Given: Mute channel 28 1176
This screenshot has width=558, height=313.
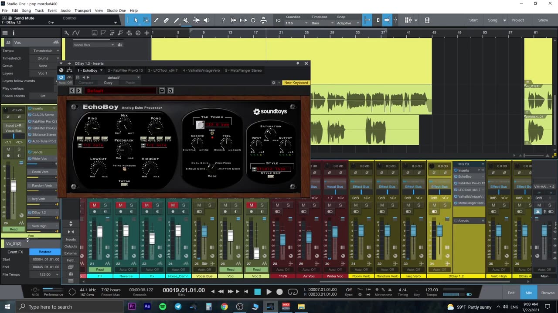Looking at the screenshot, I should tap(277, 205).
